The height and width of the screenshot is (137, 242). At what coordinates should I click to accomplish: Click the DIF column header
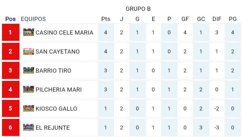[217, 19]
